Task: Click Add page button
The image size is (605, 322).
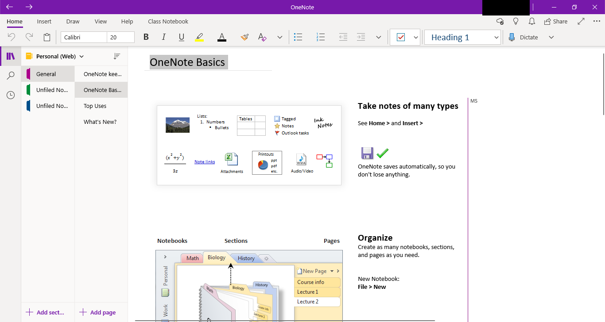Action: coord(97,312)
